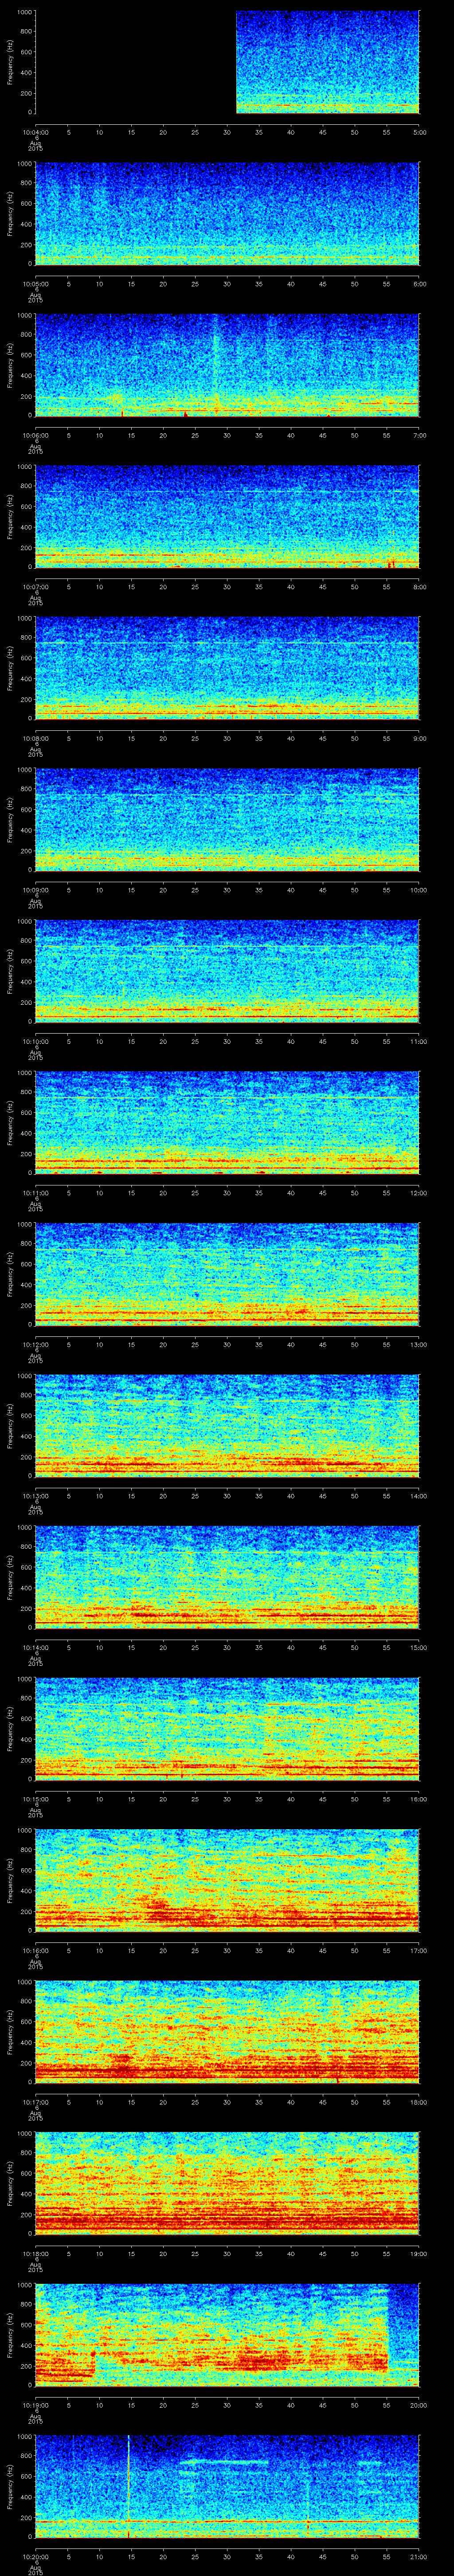Click the 10:20:00 start time label
Viewport: 454px width, 2576px height.
(35, 2557)
